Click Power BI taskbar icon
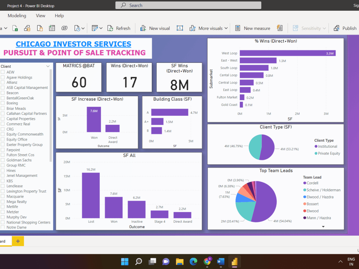This screenshot has width=359, height=269. [235, 261]
